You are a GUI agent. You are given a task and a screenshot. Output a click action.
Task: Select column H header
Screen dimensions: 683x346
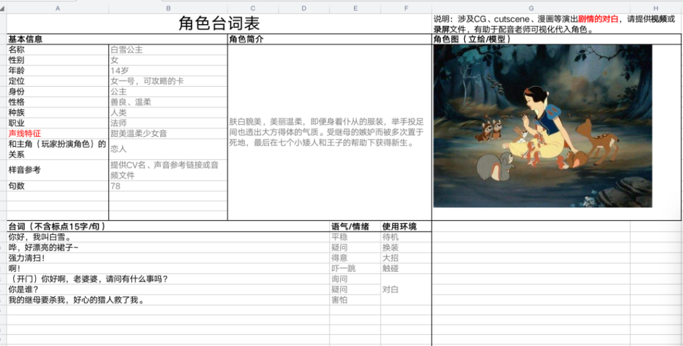(x=656, y=9)
